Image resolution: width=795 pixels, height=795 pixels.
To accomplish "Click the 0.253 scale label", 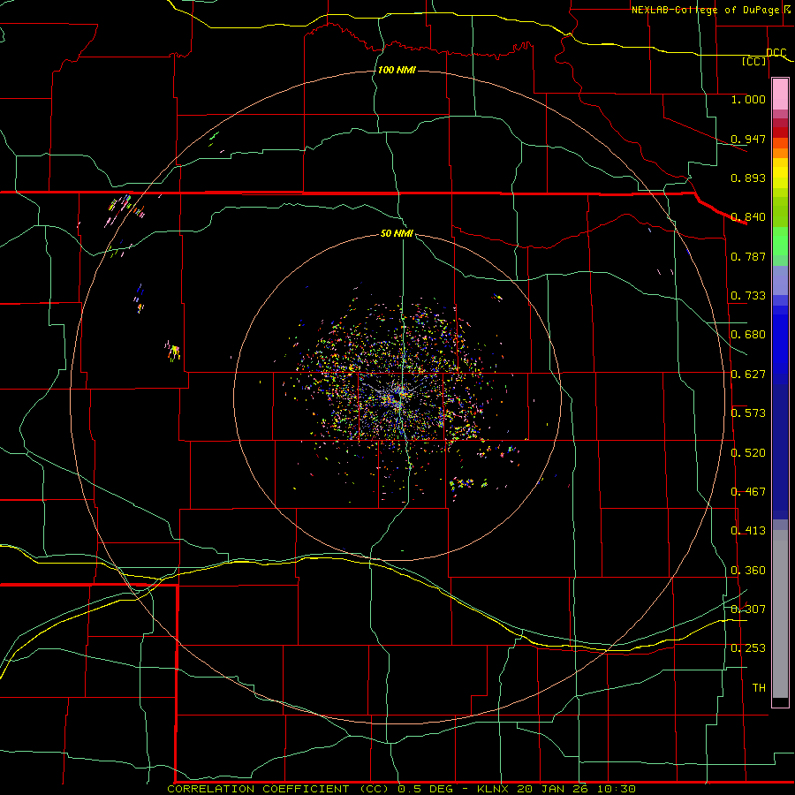I will tap(748, 648).
